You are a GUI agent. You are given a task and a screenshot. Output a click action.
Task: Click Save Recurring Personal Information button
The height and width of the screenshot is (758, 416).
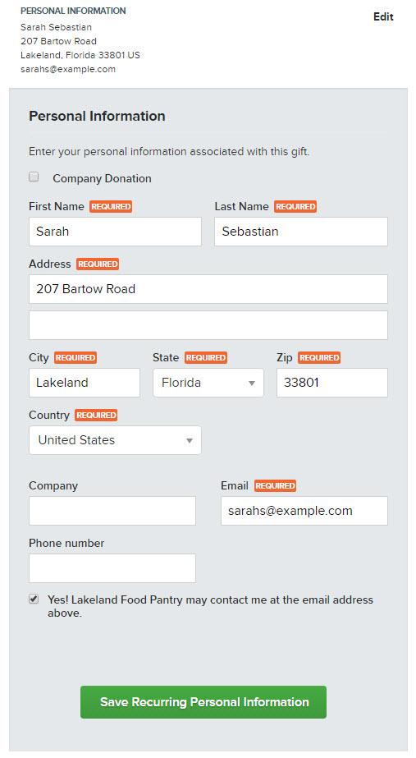[x=203, y=702]
